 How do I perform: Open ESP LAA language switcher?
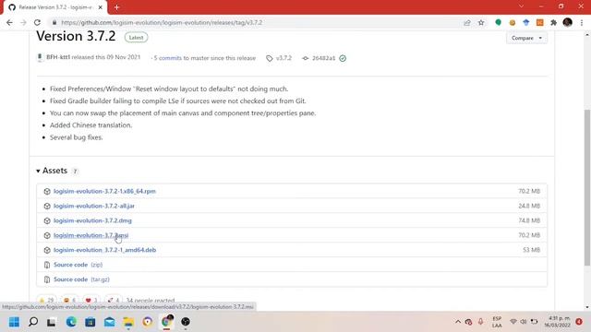click(x=497, y=322)
